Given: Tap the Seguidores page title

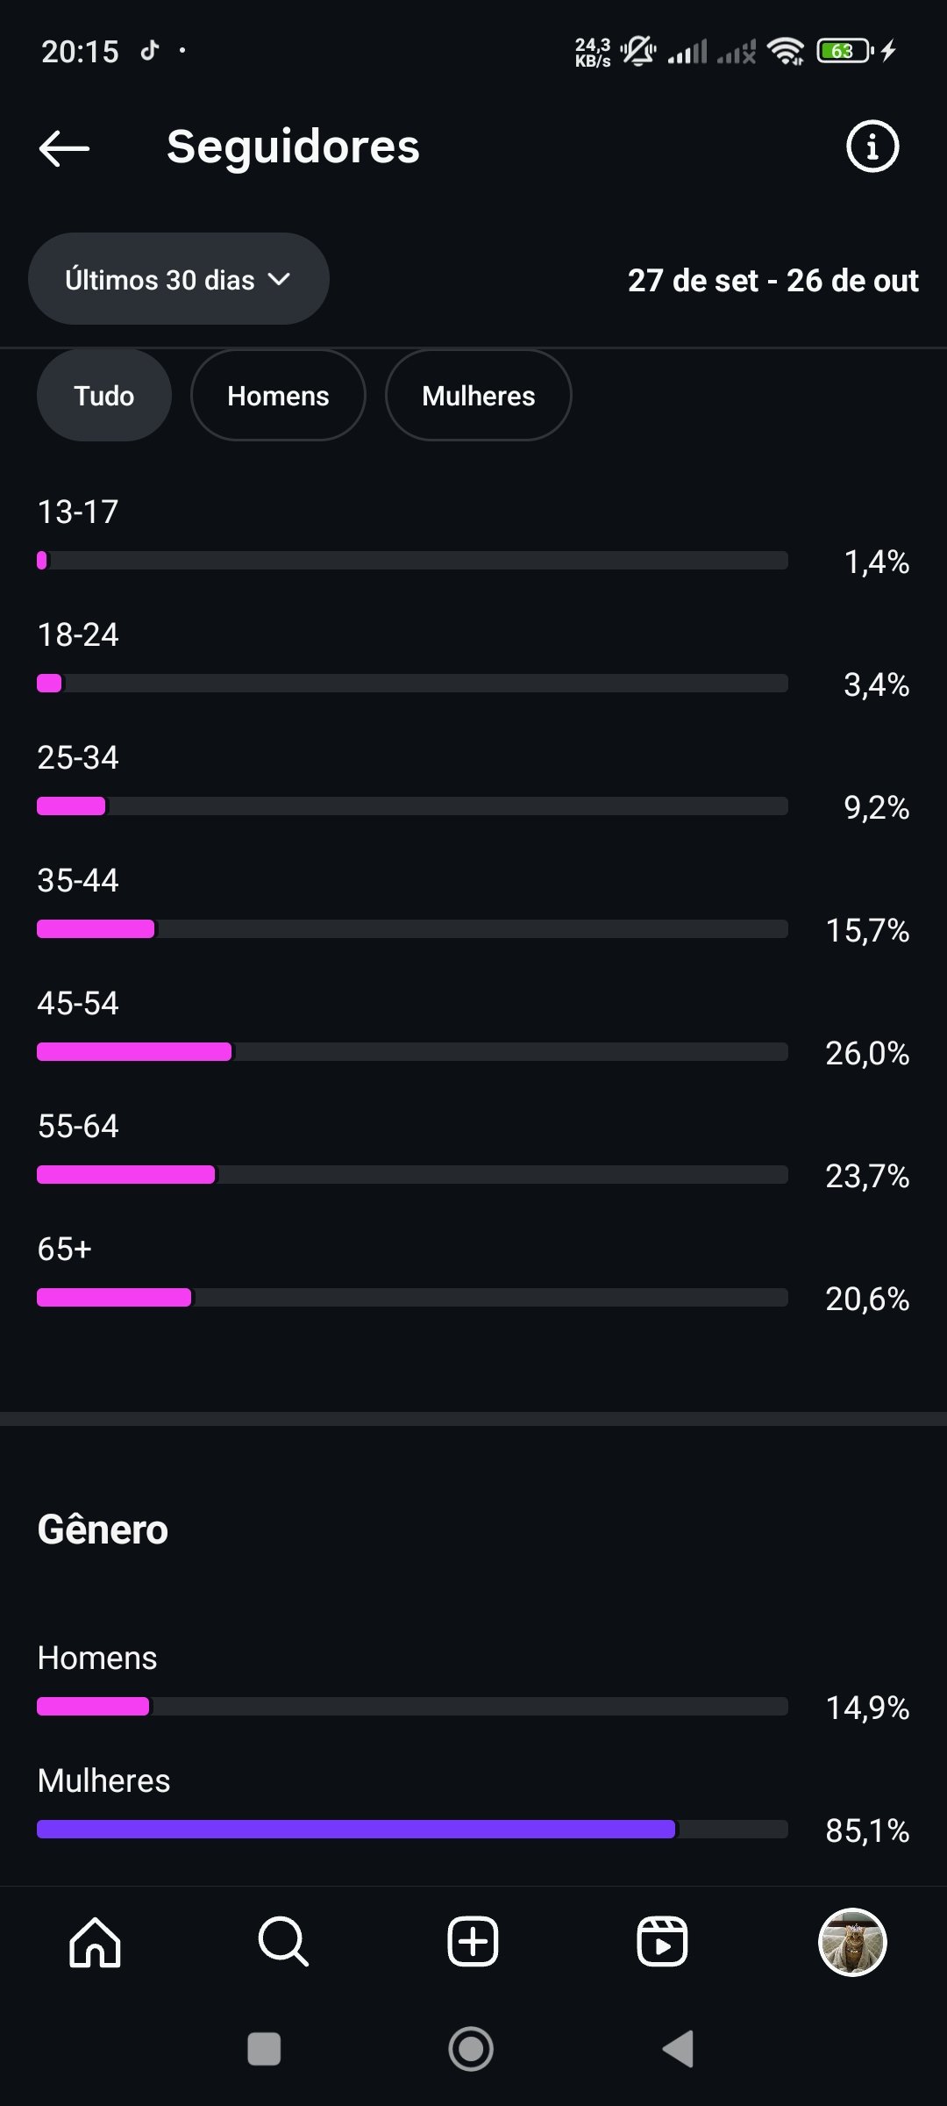Looking at the screenshot, I should coord(293,147).
